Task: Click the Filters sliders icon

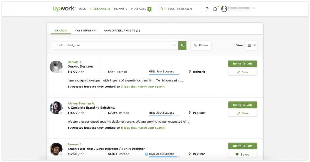Action: click(x=195, y=45)
